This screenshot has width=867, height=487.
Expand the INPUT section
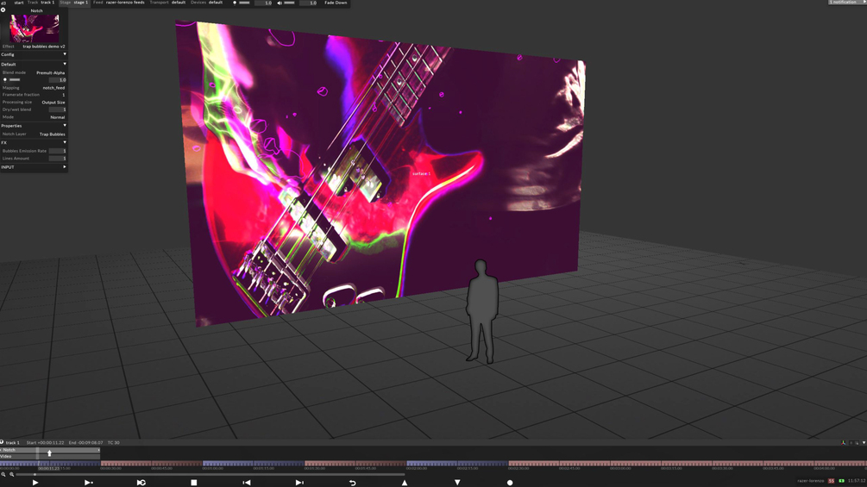pyautogui.click(x=65, y=166)
